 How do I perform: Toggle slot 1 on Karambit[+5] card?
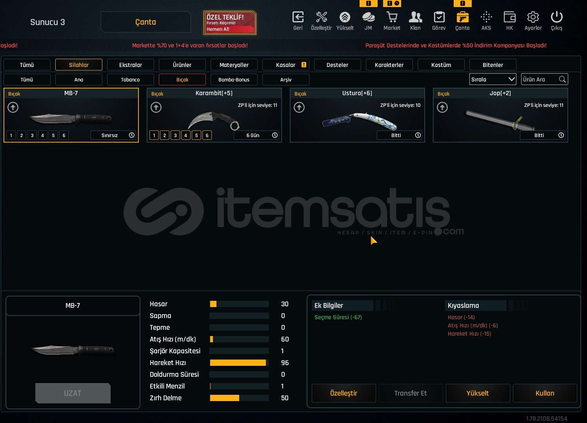(154, 135)
